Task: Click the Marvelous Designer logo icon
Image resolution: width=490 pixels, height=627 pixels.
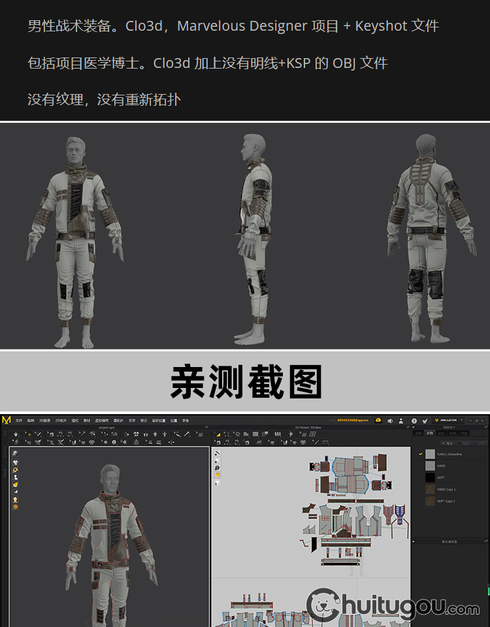Action: click(6, 420)
